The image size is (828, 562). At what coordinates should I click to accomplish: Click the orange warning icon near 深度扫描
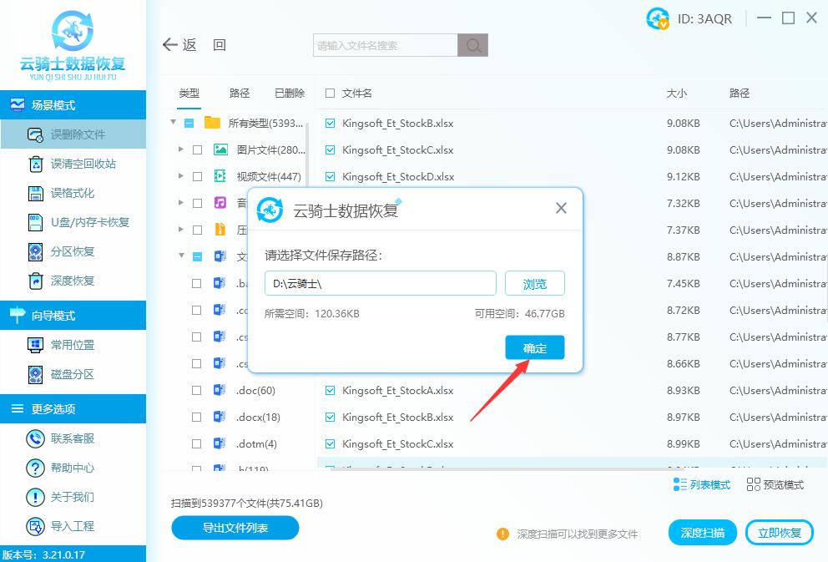502,534
